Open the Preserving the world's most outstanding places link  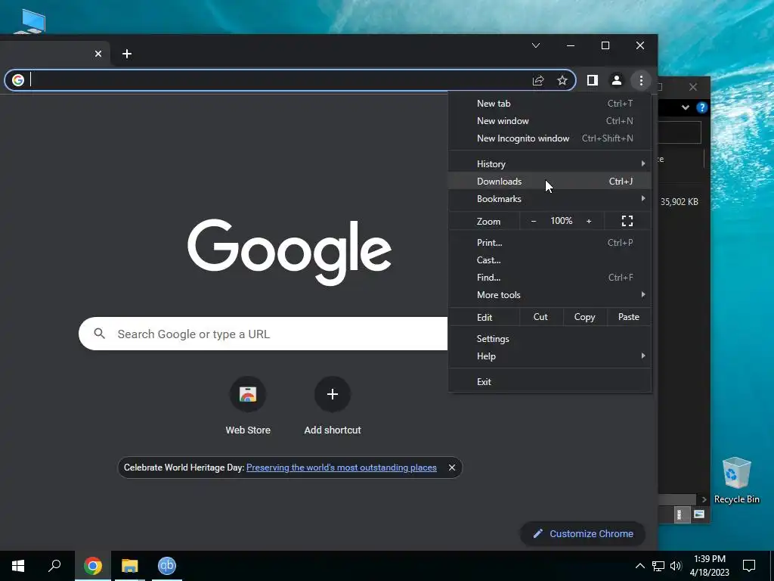pos(341,468)
